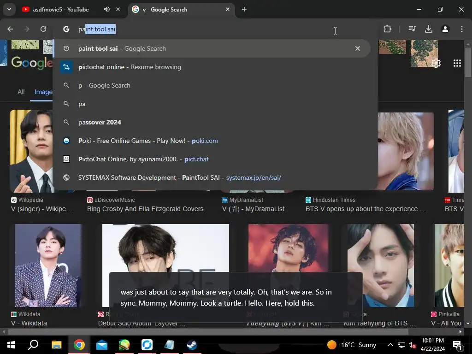Screen dimensions: 472x354
Task: Click the Google logo on the page
Action: click(32, 63)
